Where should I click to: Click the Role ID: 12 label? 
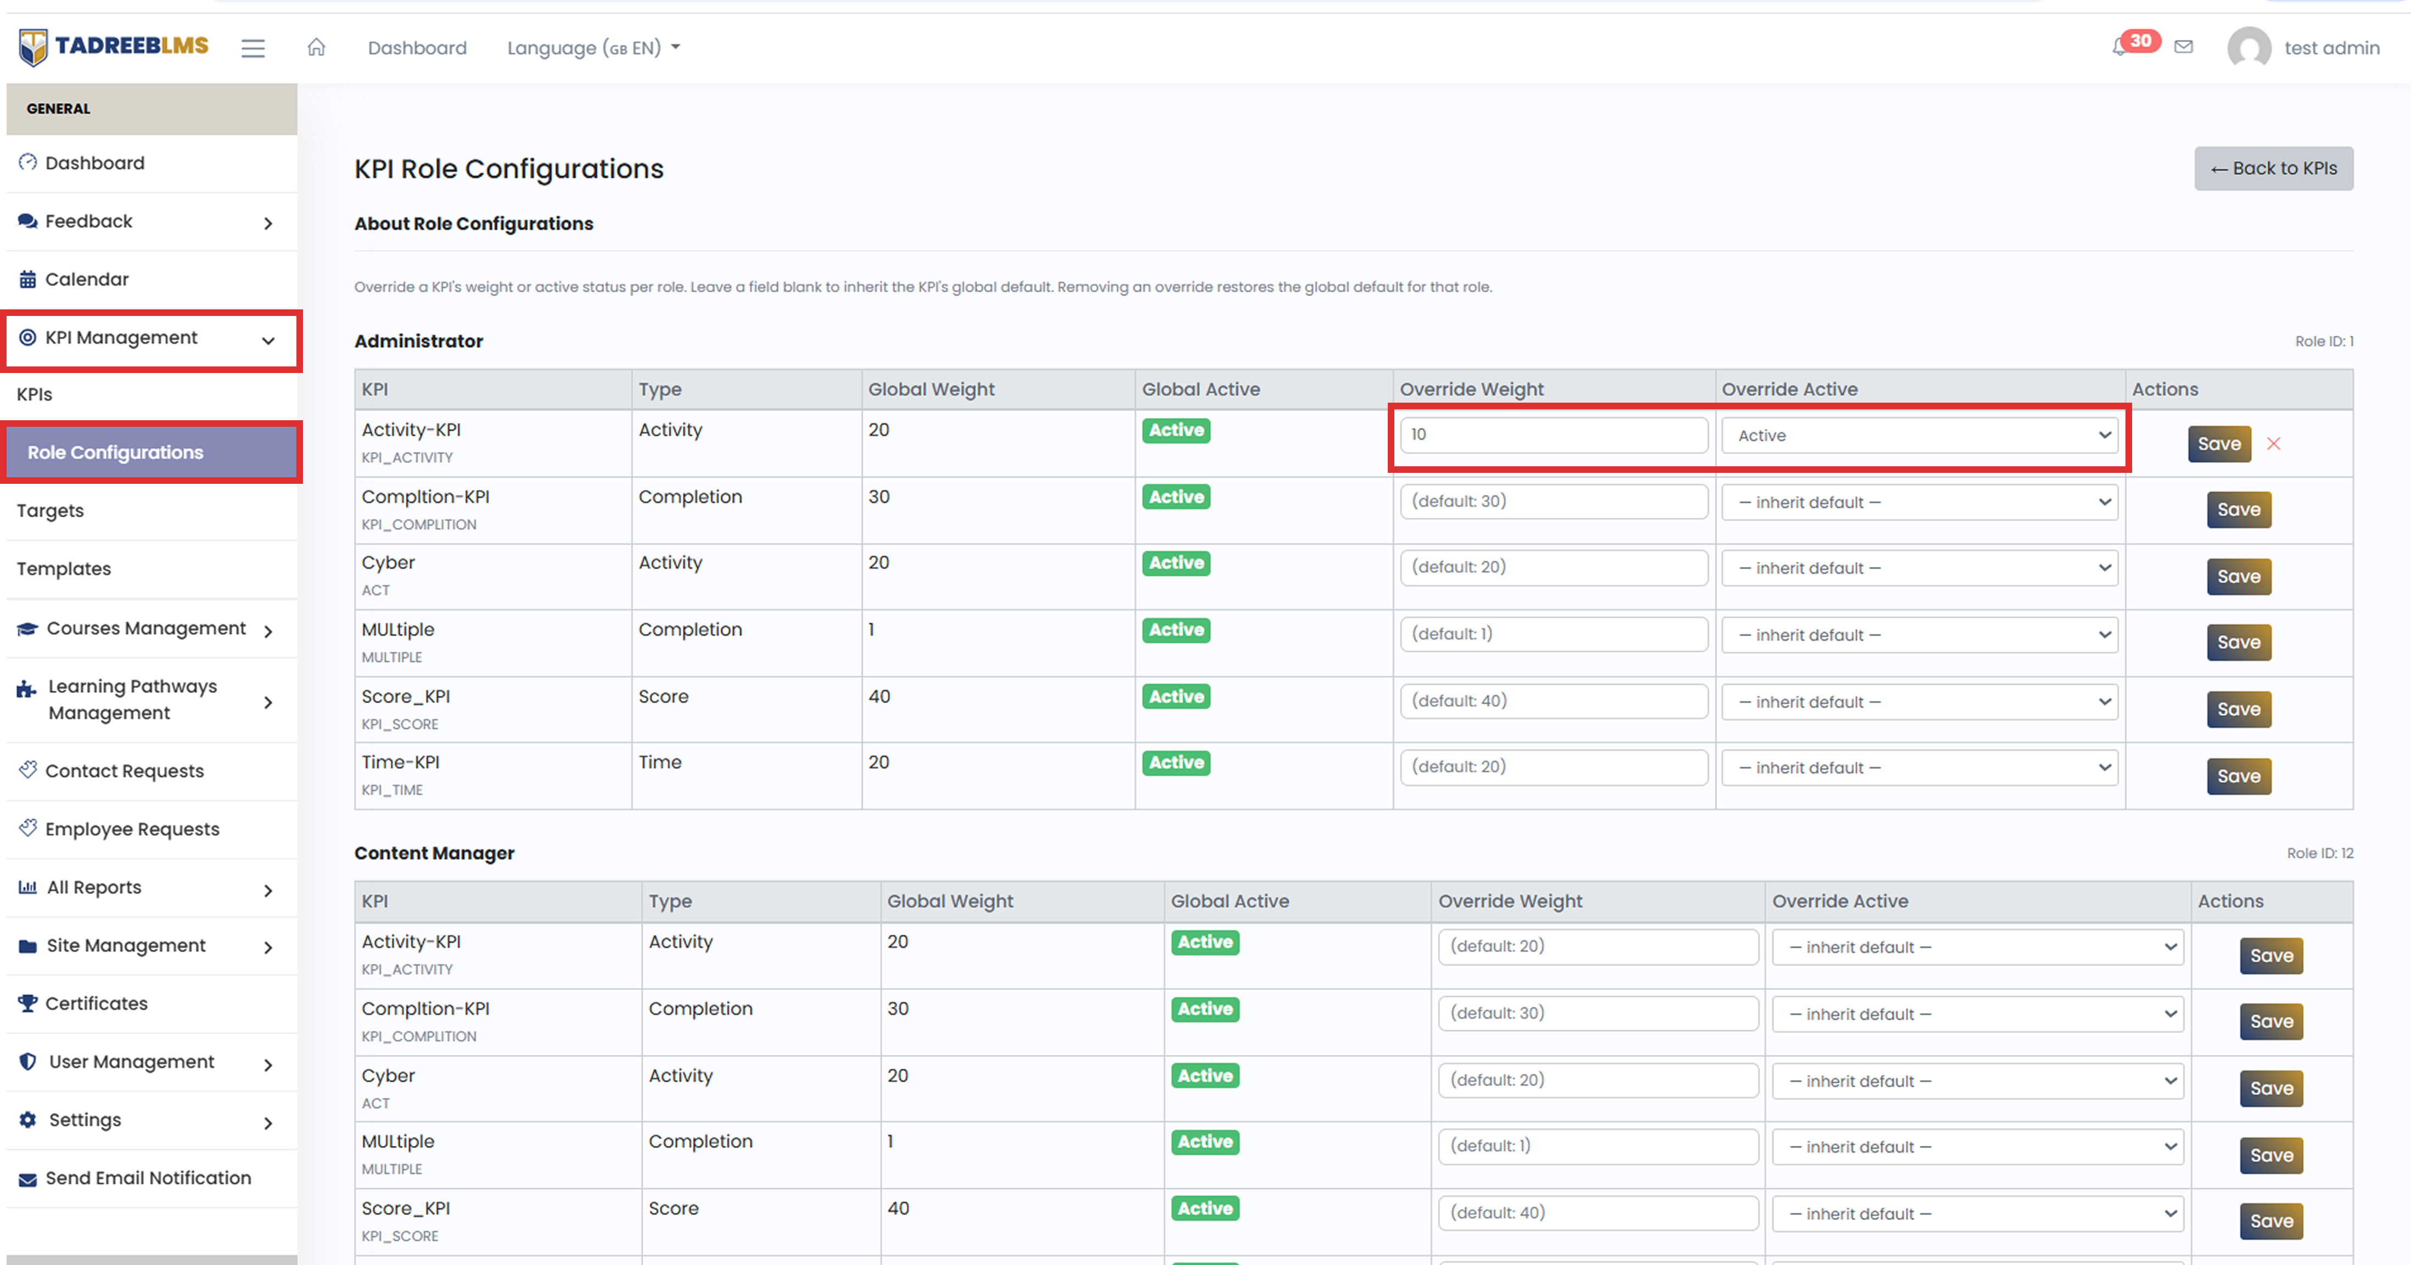pyautogui.click(x=2319, y=852)
